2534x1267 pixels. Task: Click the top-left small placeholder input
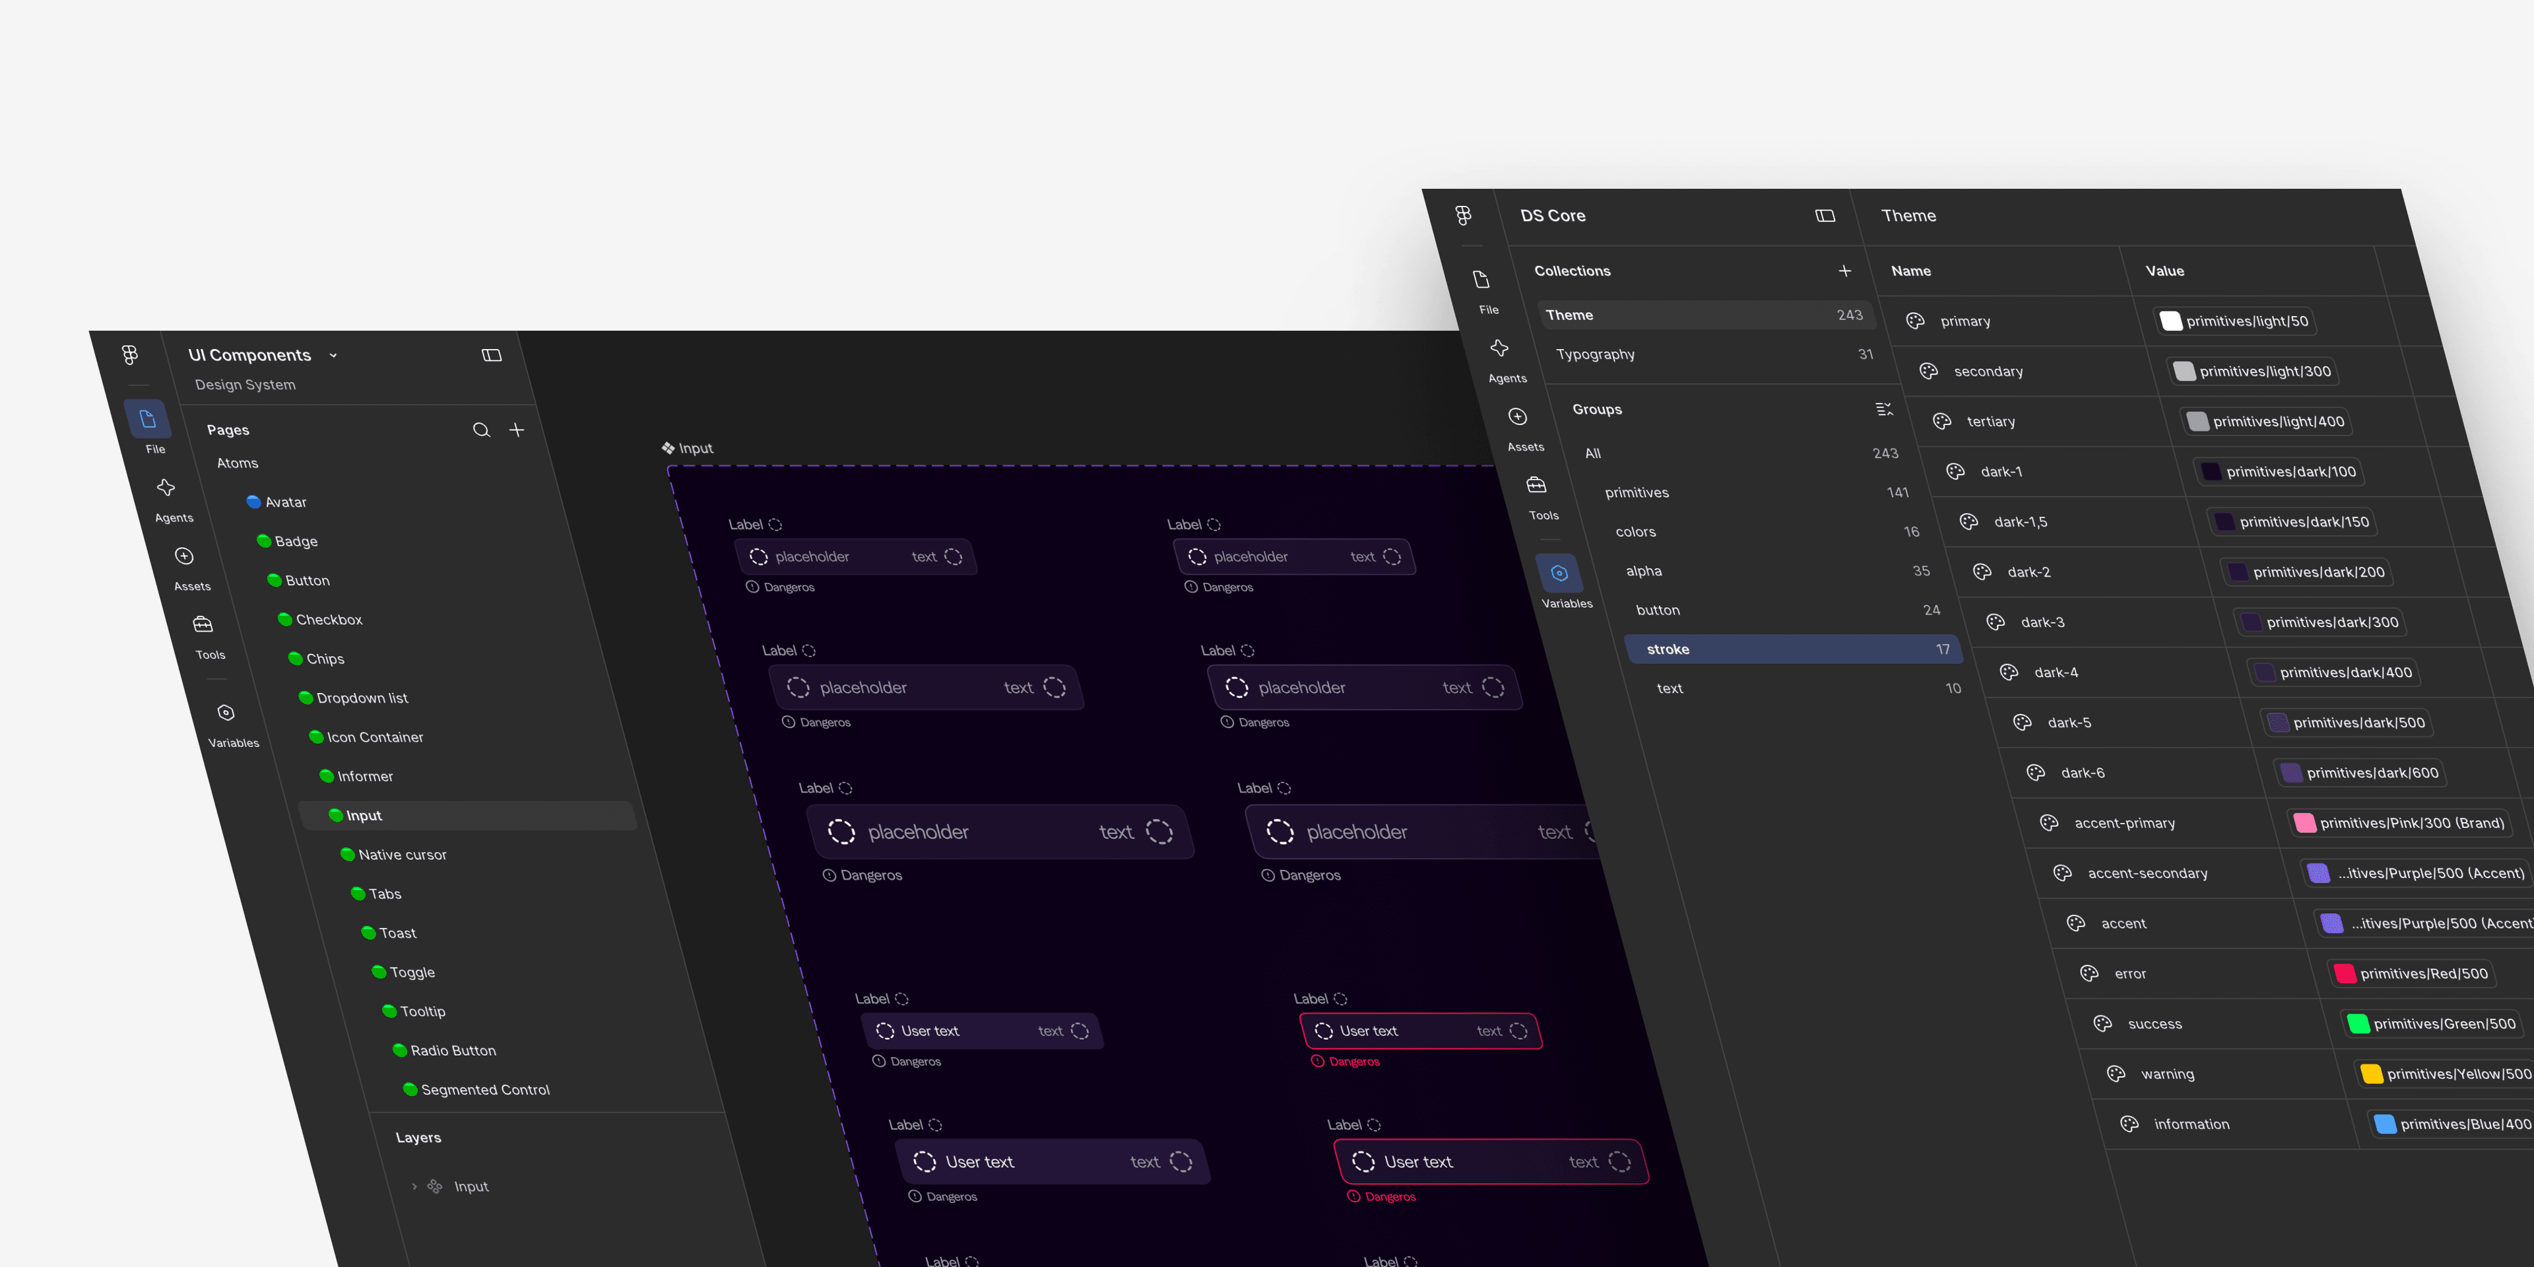pos(855,557)
